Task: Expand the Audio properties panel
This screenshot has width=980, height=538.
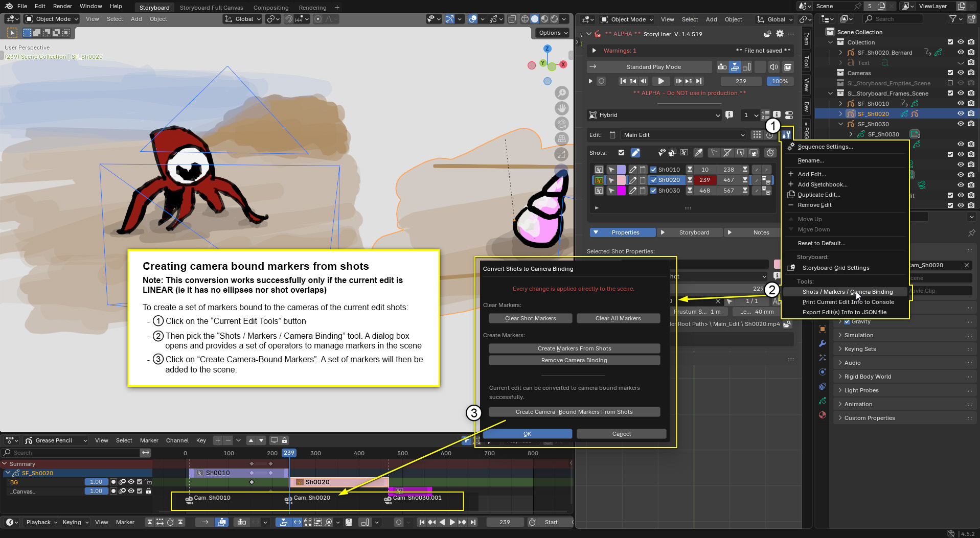Action: [852, 363]
